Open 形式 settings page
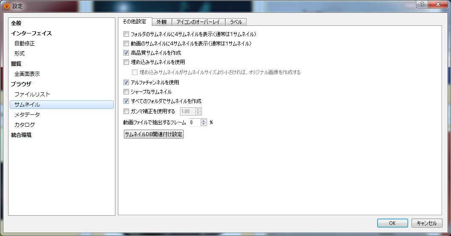 click(x=20, y=53)
